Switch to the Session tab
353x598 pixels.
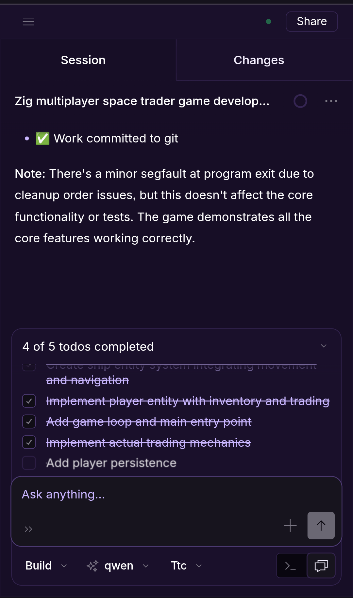pos(83,60)
